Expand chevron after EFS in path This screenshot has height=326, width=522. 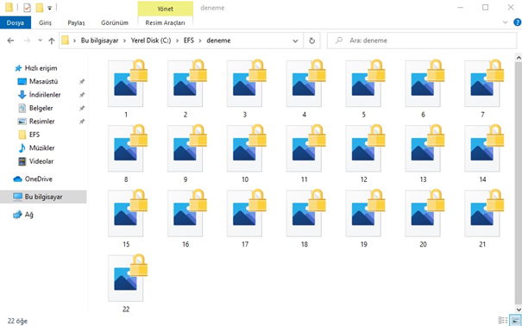tap(200, 41)
